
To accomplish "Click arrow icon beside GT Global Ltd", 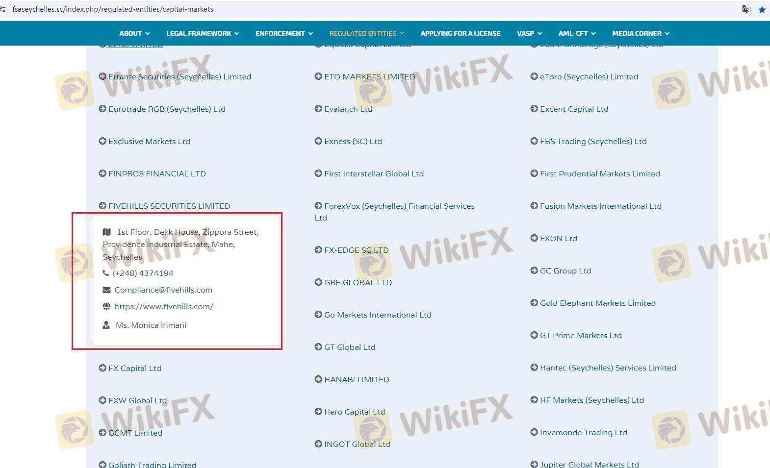I will click(x=318, y=347).
